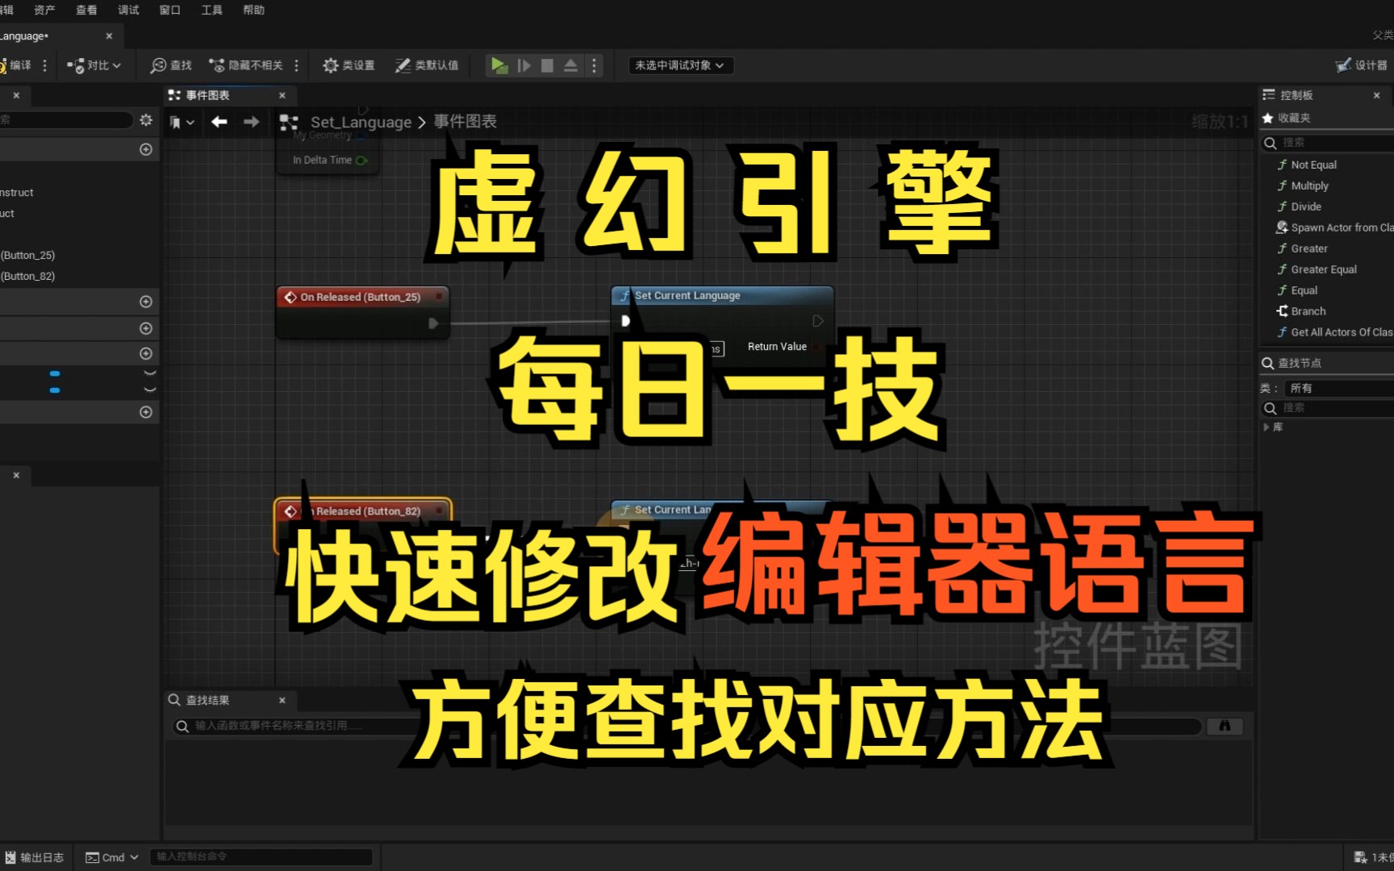The height and width of the screenshot is (871, 1394).
Task: Open Class Settings (类设置)
Action: (x=348, y=65)
